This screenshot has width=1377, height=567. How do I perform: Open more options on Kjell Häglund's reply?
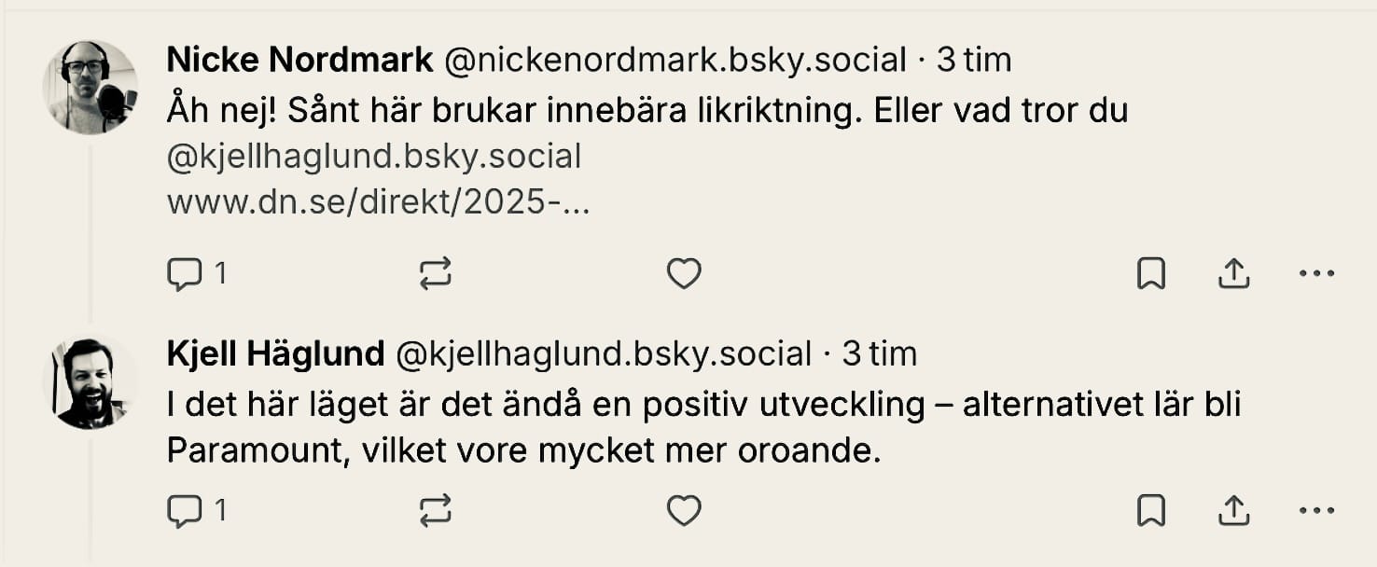click(1316, 511)
